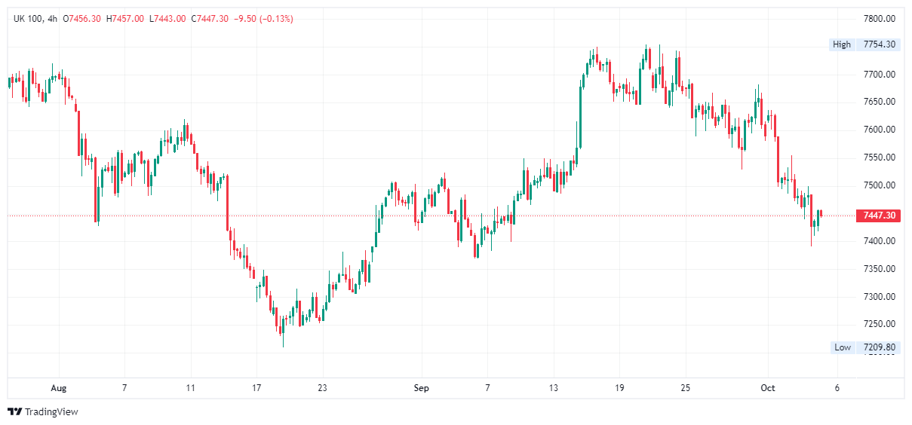Click the high value H7457.00
Screen dimensions: 912x425
point(125,18)
